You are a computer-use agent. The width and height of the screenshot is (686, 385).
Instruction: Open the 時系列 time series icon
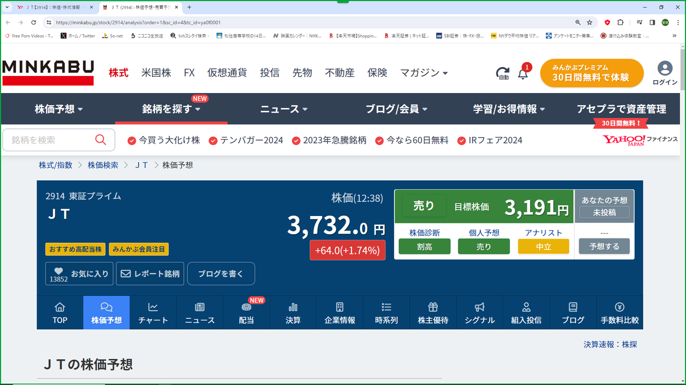[x=386, y=312]
